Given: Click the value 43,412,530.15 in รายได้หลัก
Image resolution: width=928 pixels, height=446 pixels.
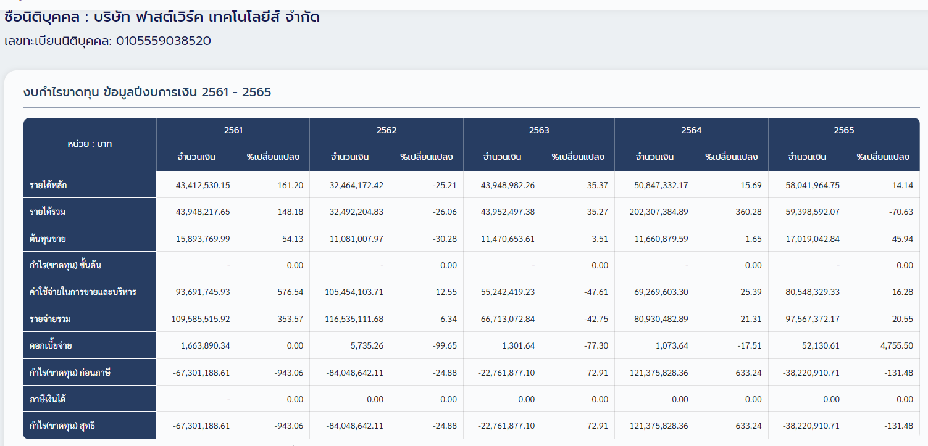Looking at the screenshot, I should coord(203,185).
